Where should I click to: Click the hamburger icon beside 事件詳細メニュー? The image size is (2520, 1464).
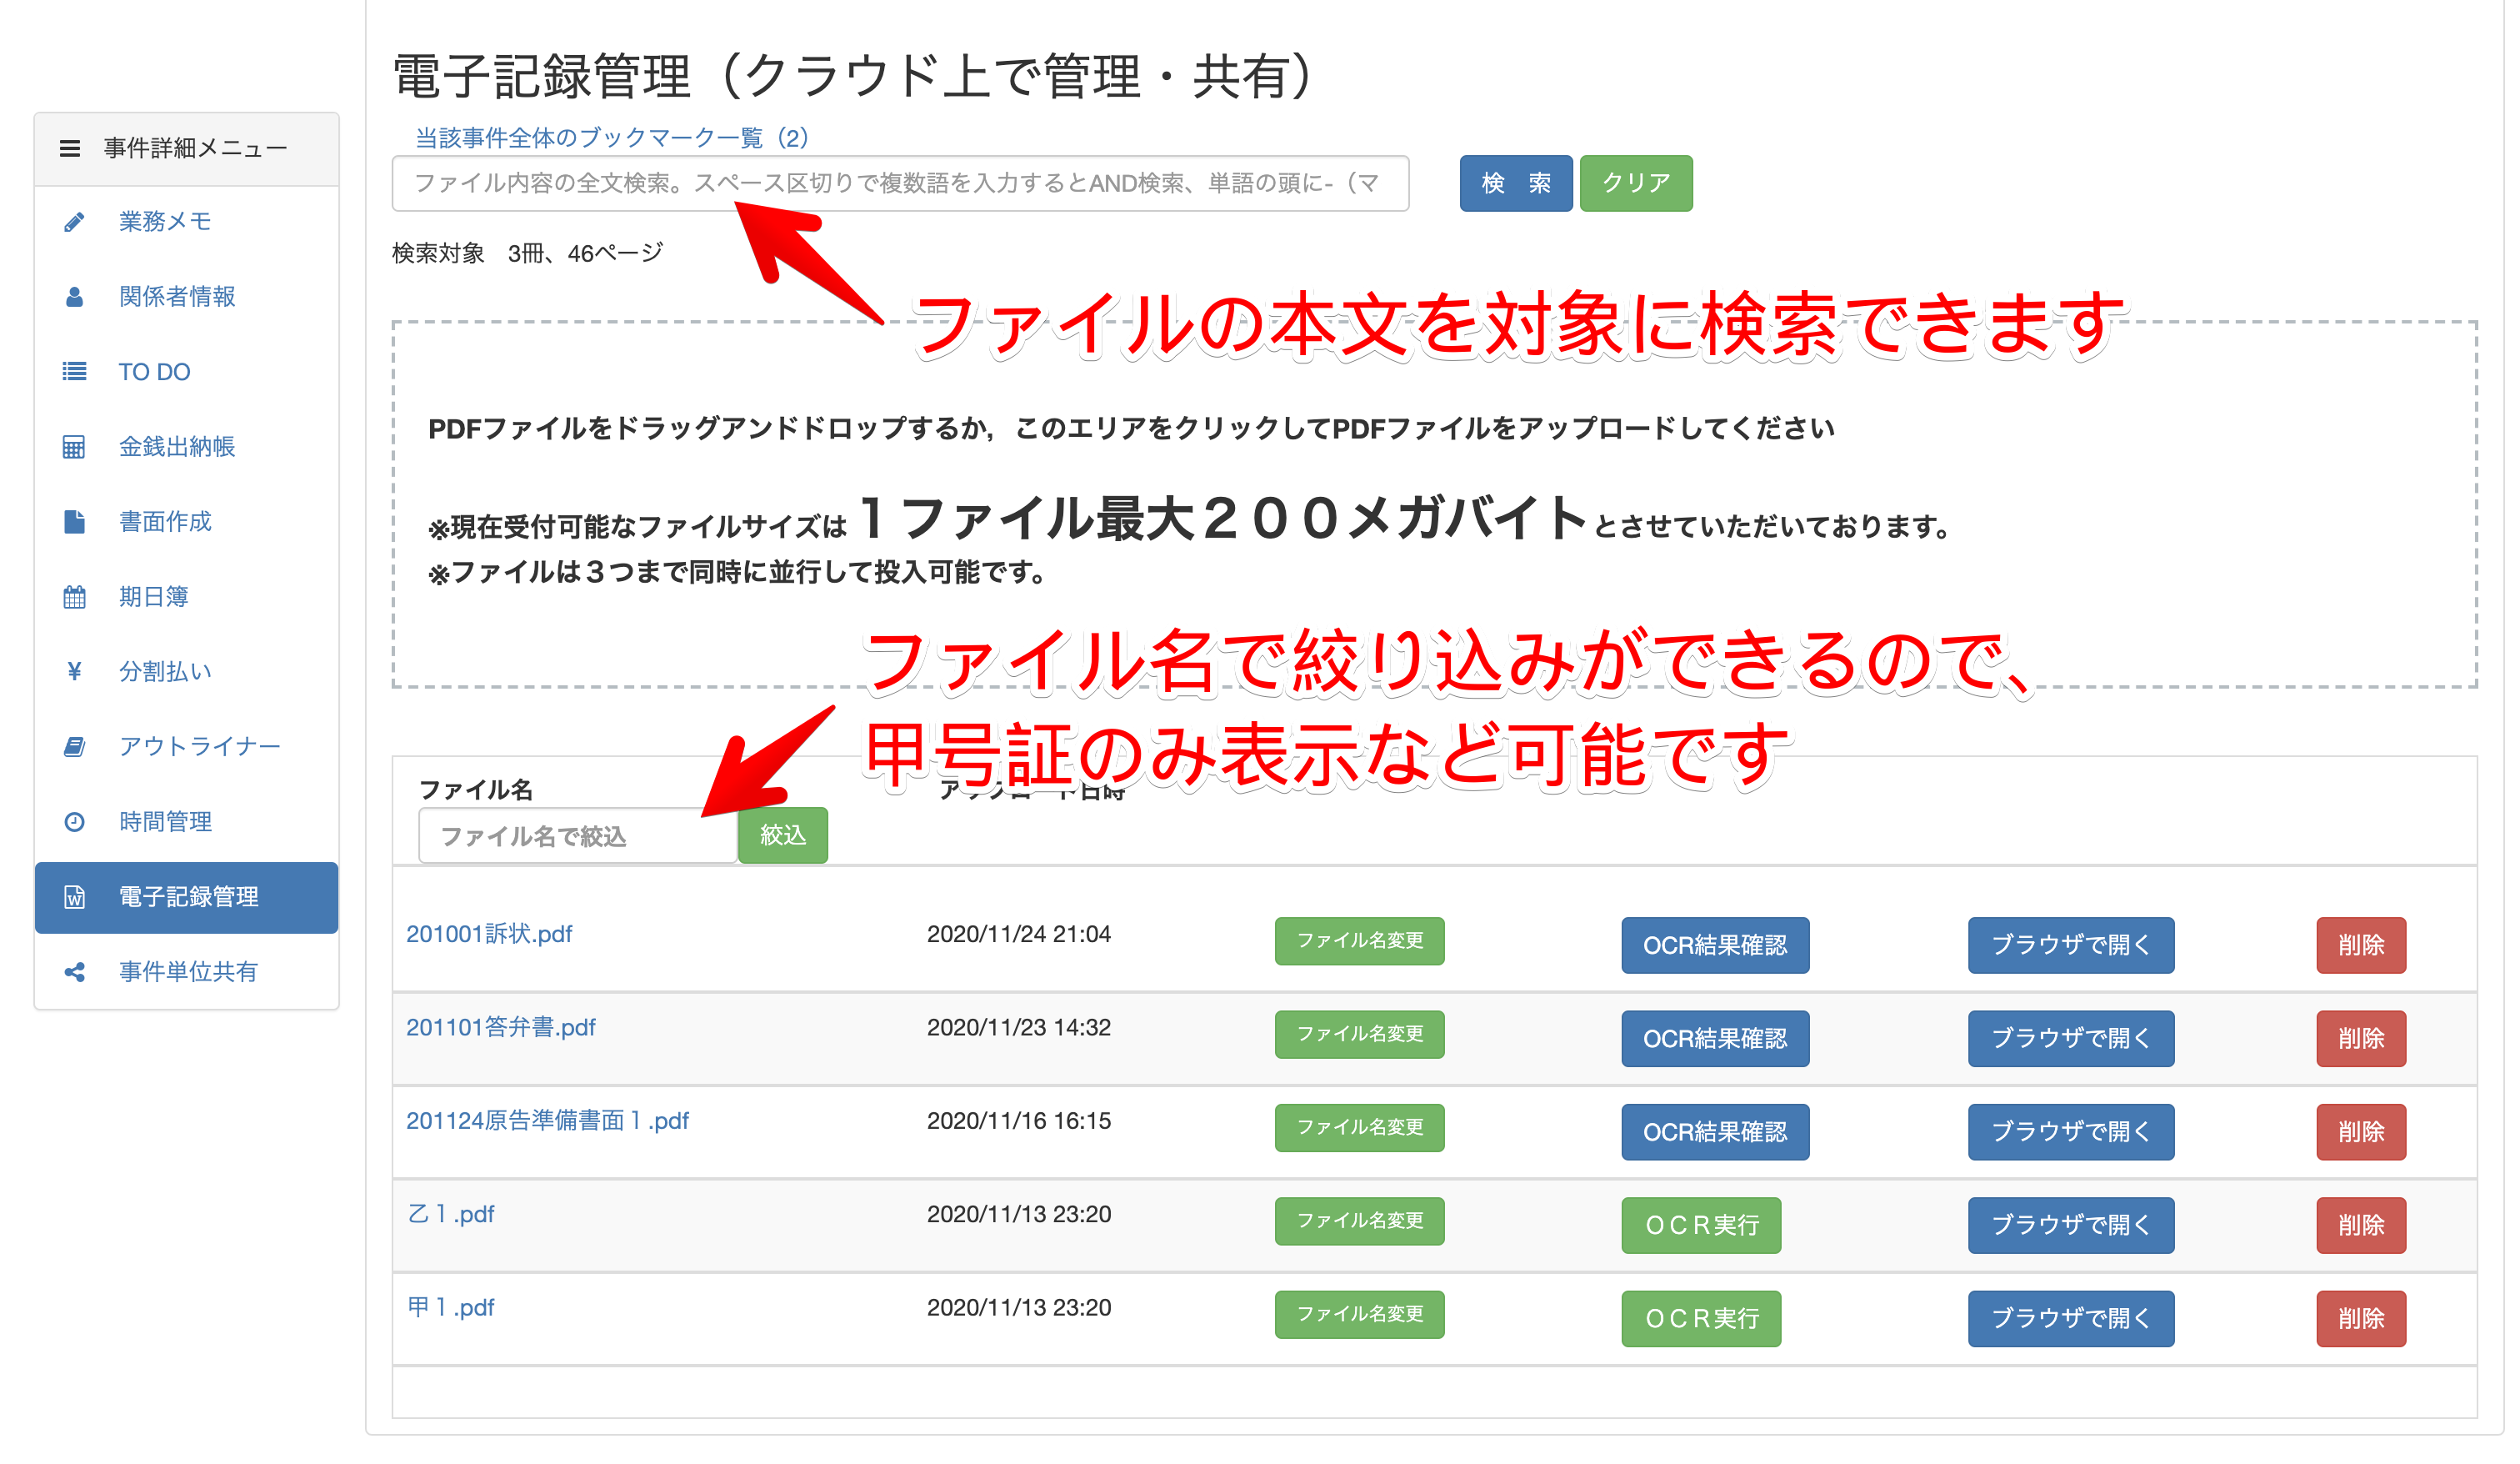[69, 149]
